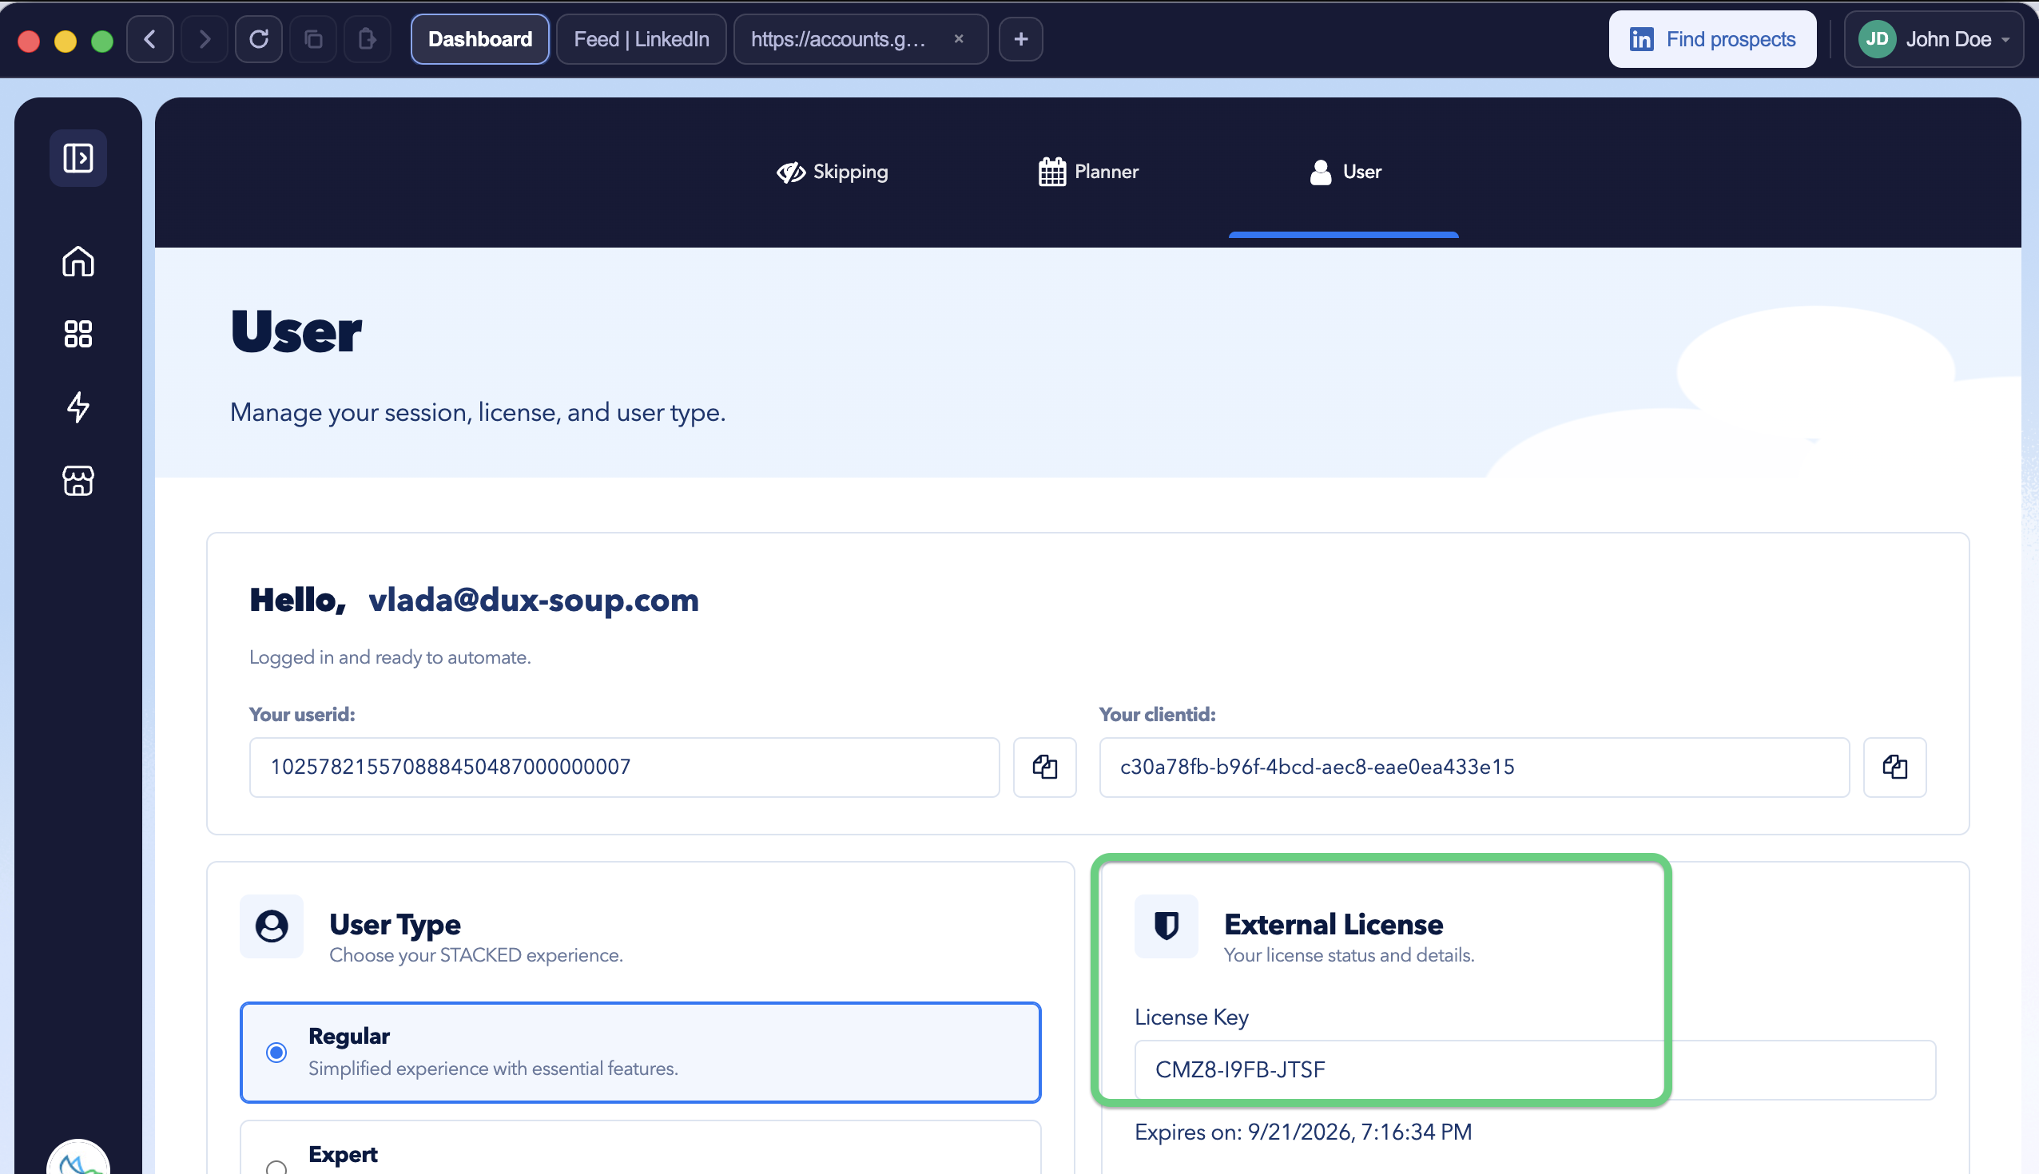Switch to the Dashboard browser tab
Screen dimensions: 2039x1174
pos(480,38)
